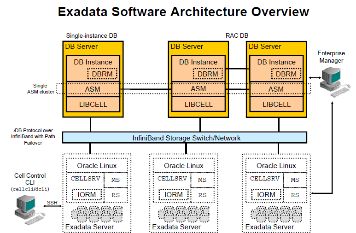The image size is (356, 233).
Task: Click title 'Exadata Software Architecture Overview'
Action: (183, 12)
